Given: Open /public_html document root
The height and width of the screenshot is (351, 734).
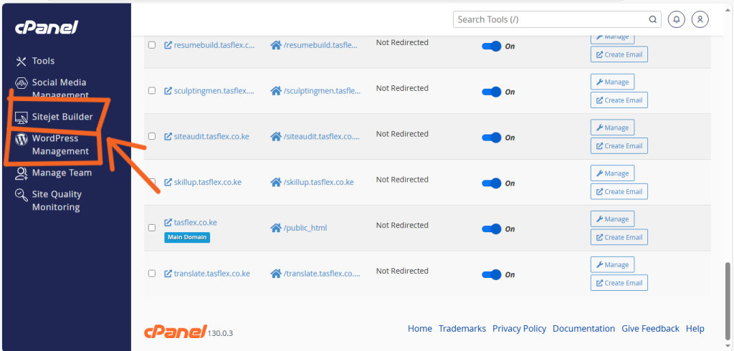Looking at the screenshot, I should coord(299,228).
